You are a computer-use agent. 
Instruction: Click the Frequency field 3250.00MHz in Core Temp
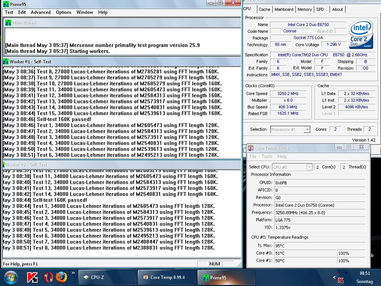(x=320, y=213)
